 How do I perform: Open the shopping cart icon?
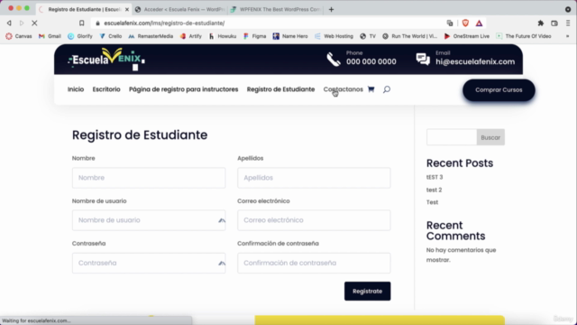371,89
